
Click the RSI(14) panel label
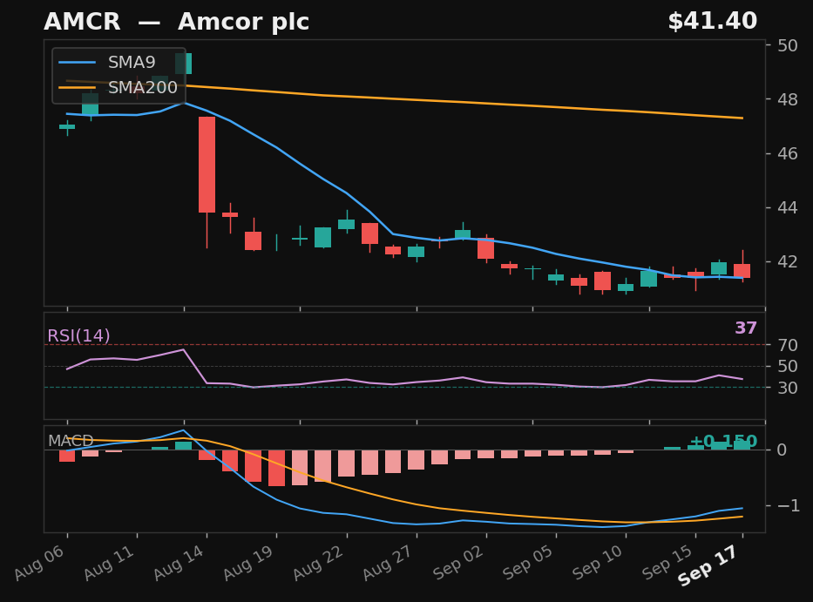[x=78, y=336]
